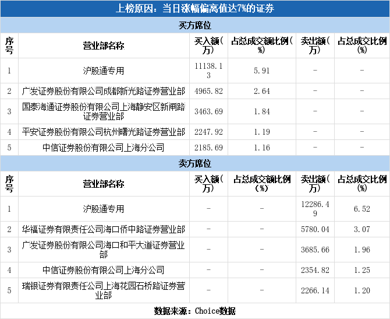Select sell amount 2354.82

click(x=315, y=270)
